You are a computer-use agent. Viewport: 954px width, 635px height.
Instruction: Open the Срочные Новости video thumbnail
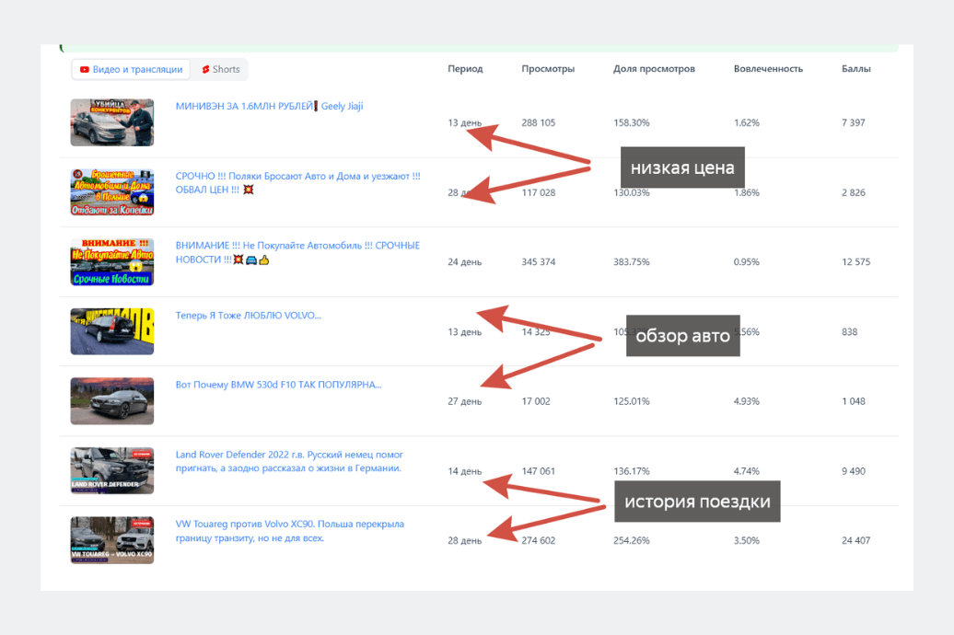(x=112, y=262)
